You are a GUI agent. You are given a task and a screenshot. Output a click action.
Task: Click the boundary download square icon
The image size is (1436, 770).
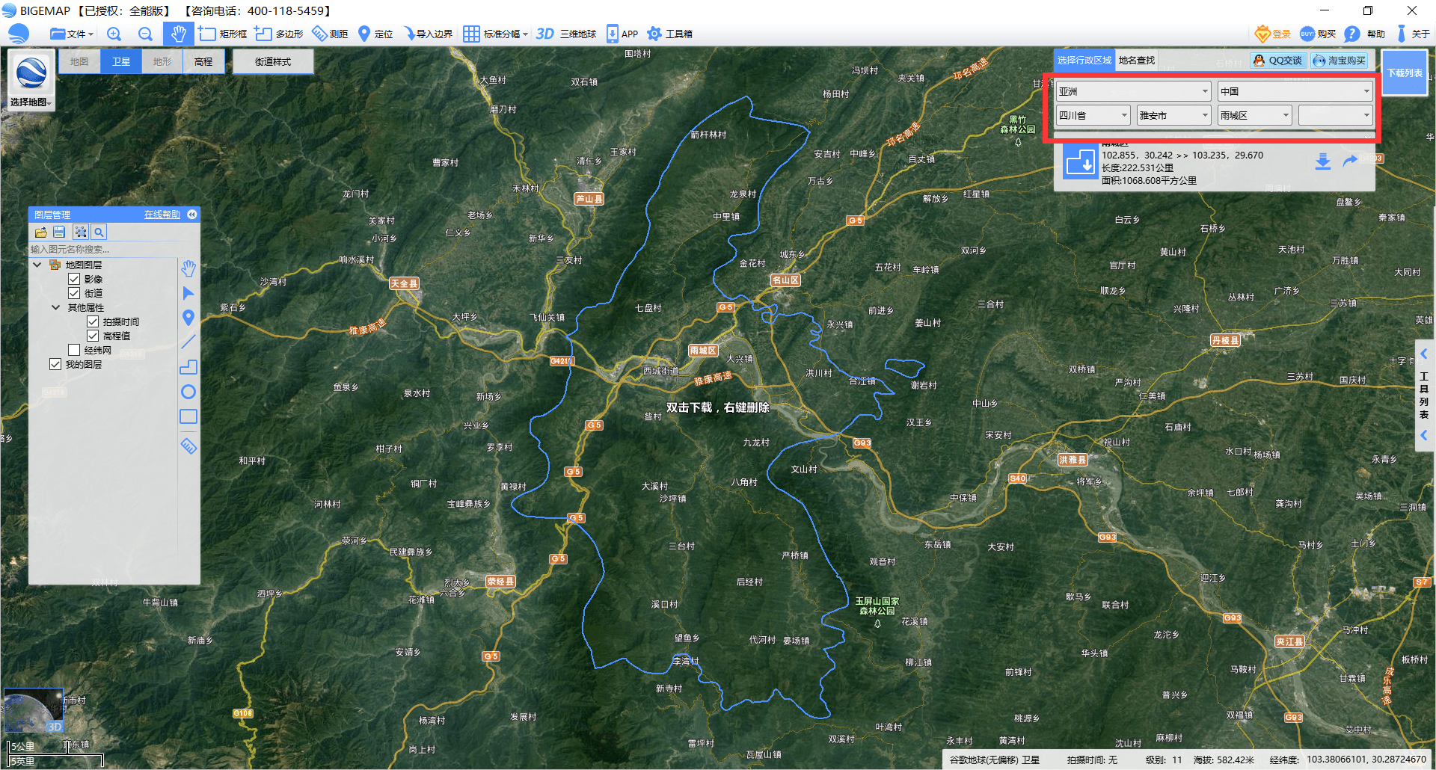pyautogui.click(x=1080, y=162)
